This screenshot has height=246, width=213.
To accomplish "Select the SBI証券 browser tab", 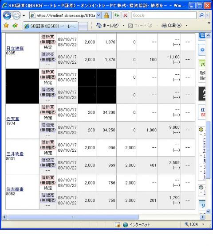I will (x=51, y=26).
